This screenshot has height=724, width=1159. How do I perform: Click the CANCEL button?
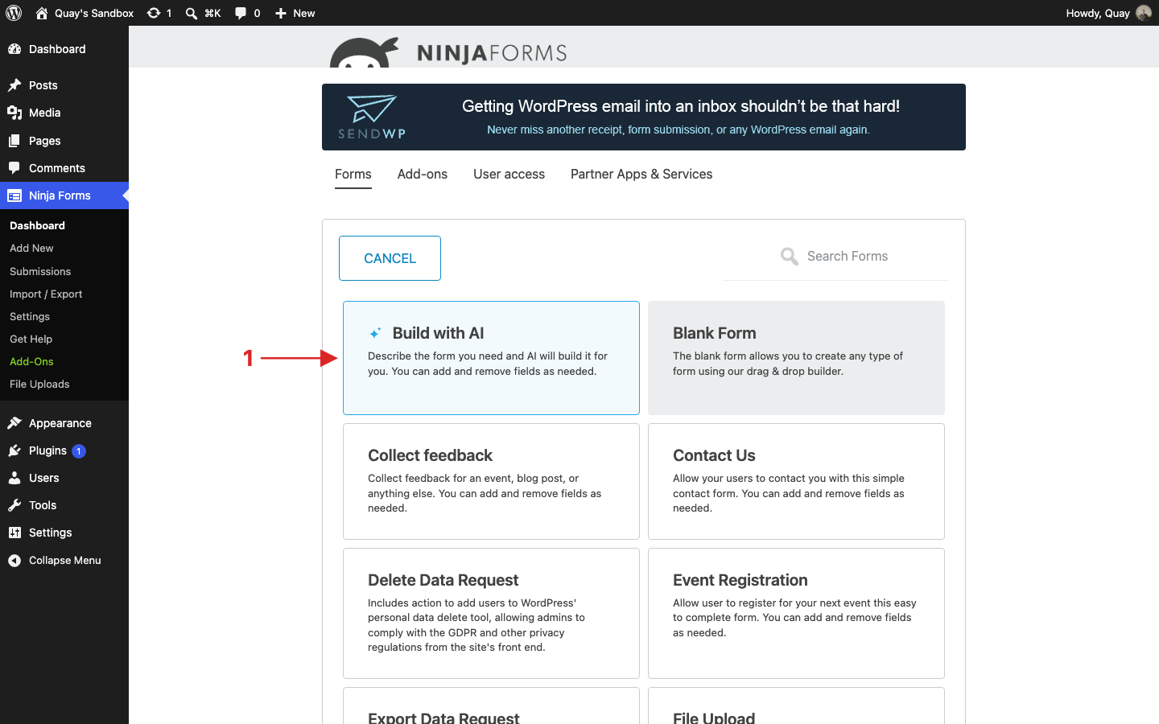coord(390,258)
